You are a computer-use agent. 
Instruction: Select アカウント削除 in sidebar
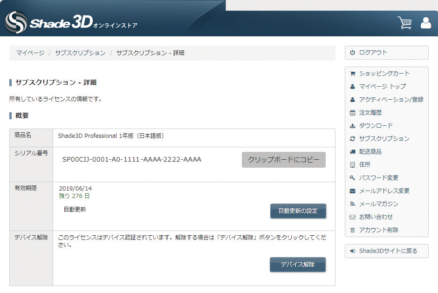379,230
